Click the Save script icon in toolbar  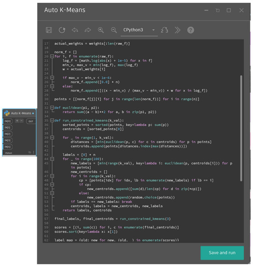(x=49, y=30)
